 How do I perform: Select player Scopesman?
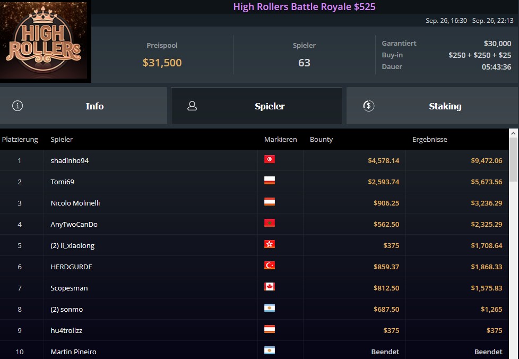coord(69,288)
